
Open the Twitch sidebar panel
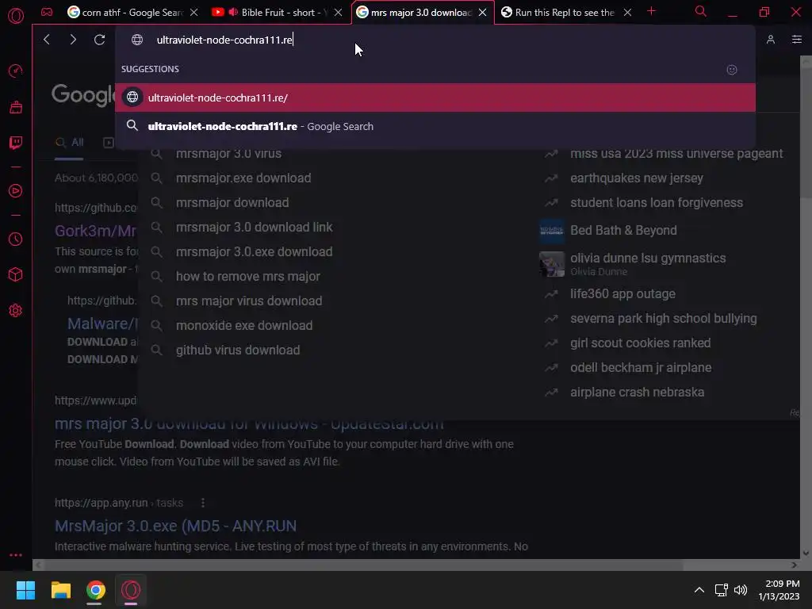(x=16, y=143)
